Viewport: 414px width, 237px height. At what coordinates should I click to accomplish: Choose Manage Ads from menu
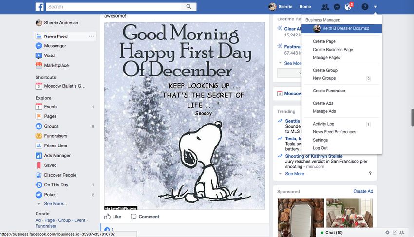(324, 111)
